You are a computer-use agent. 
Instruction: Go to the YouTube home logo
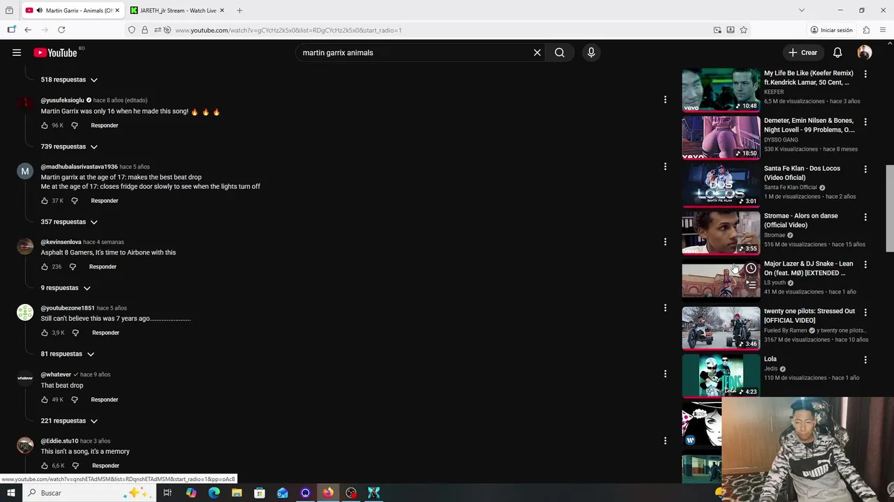pos(55,52)
